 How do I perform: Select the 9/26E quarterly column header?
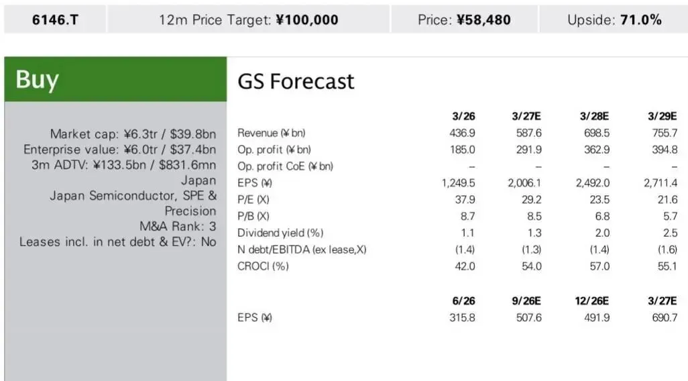coord(526,301)
